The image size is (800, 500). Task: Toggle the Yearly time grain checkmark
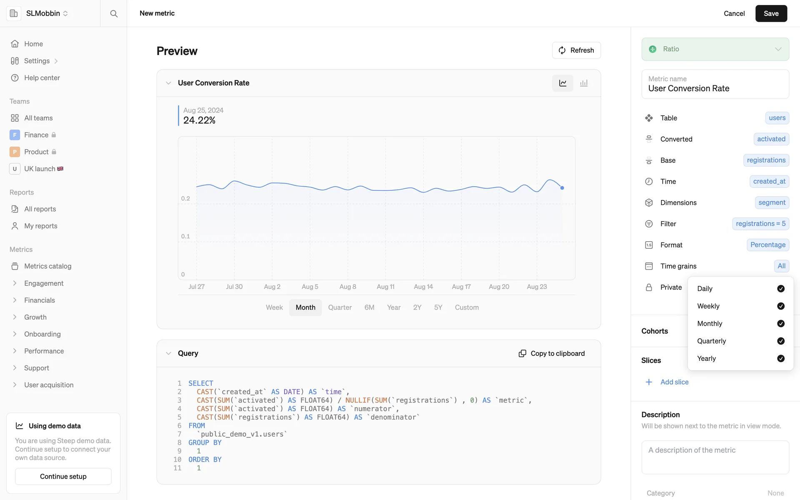click(780, 359)
